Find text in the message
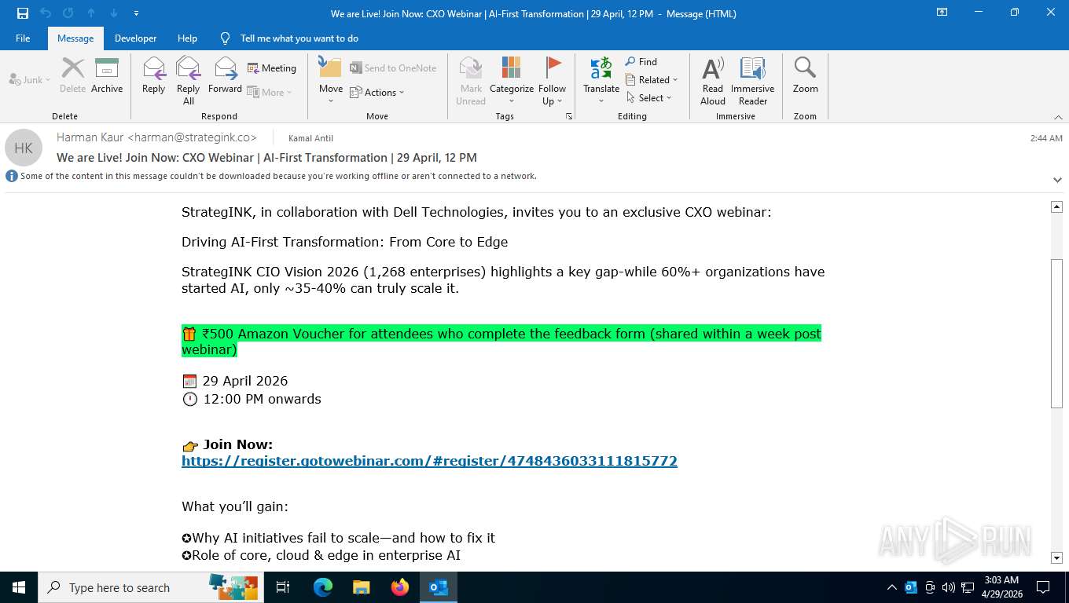Screen dimensions: 1069x603 pos(641,61)
